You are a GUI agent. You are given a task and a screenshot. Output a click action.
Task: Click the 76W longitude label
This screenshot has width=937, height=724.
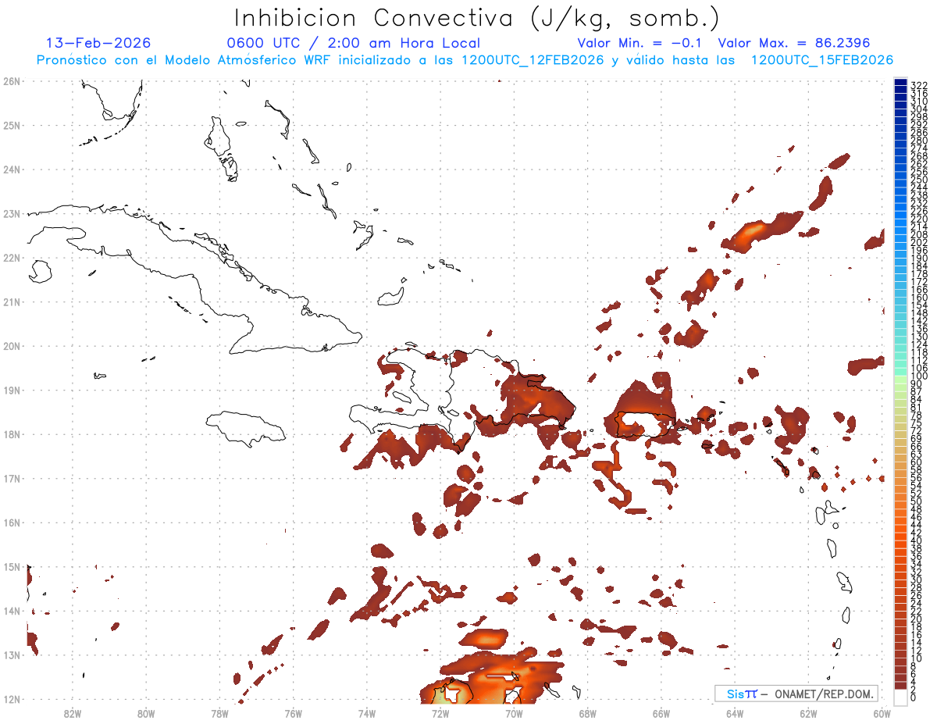[x=294, y=713]
